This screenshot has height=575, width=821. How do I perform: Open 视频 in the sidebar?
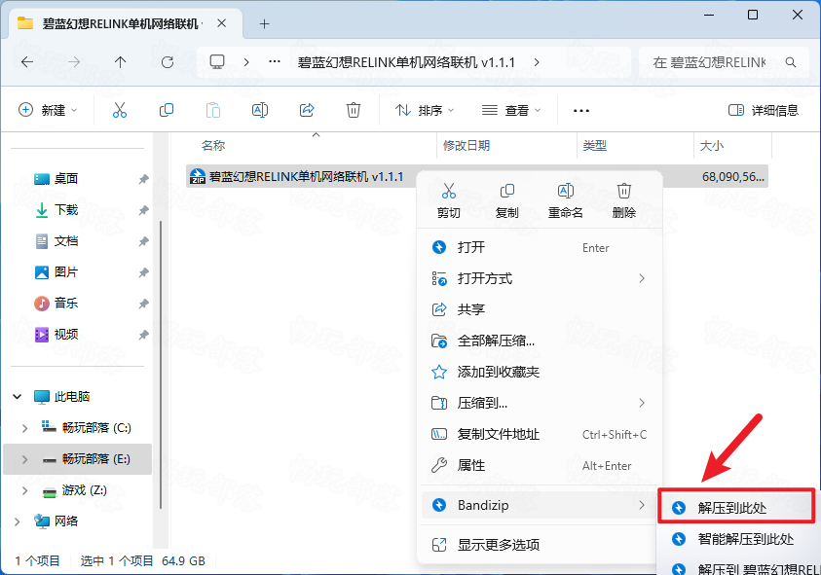[66, 335]
